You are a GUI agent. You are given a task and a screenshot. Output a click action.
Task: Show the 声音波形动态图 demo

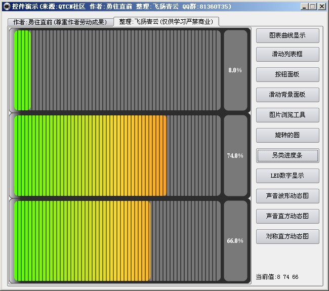tap(287, 196)
